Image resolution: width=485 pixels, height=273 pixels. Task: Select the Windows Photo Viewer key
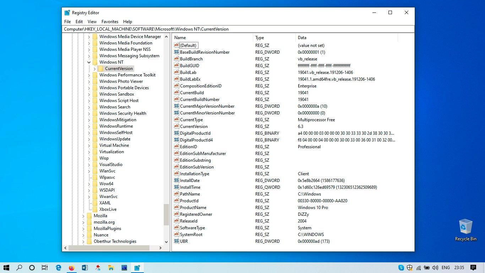[x=121, y=81]
